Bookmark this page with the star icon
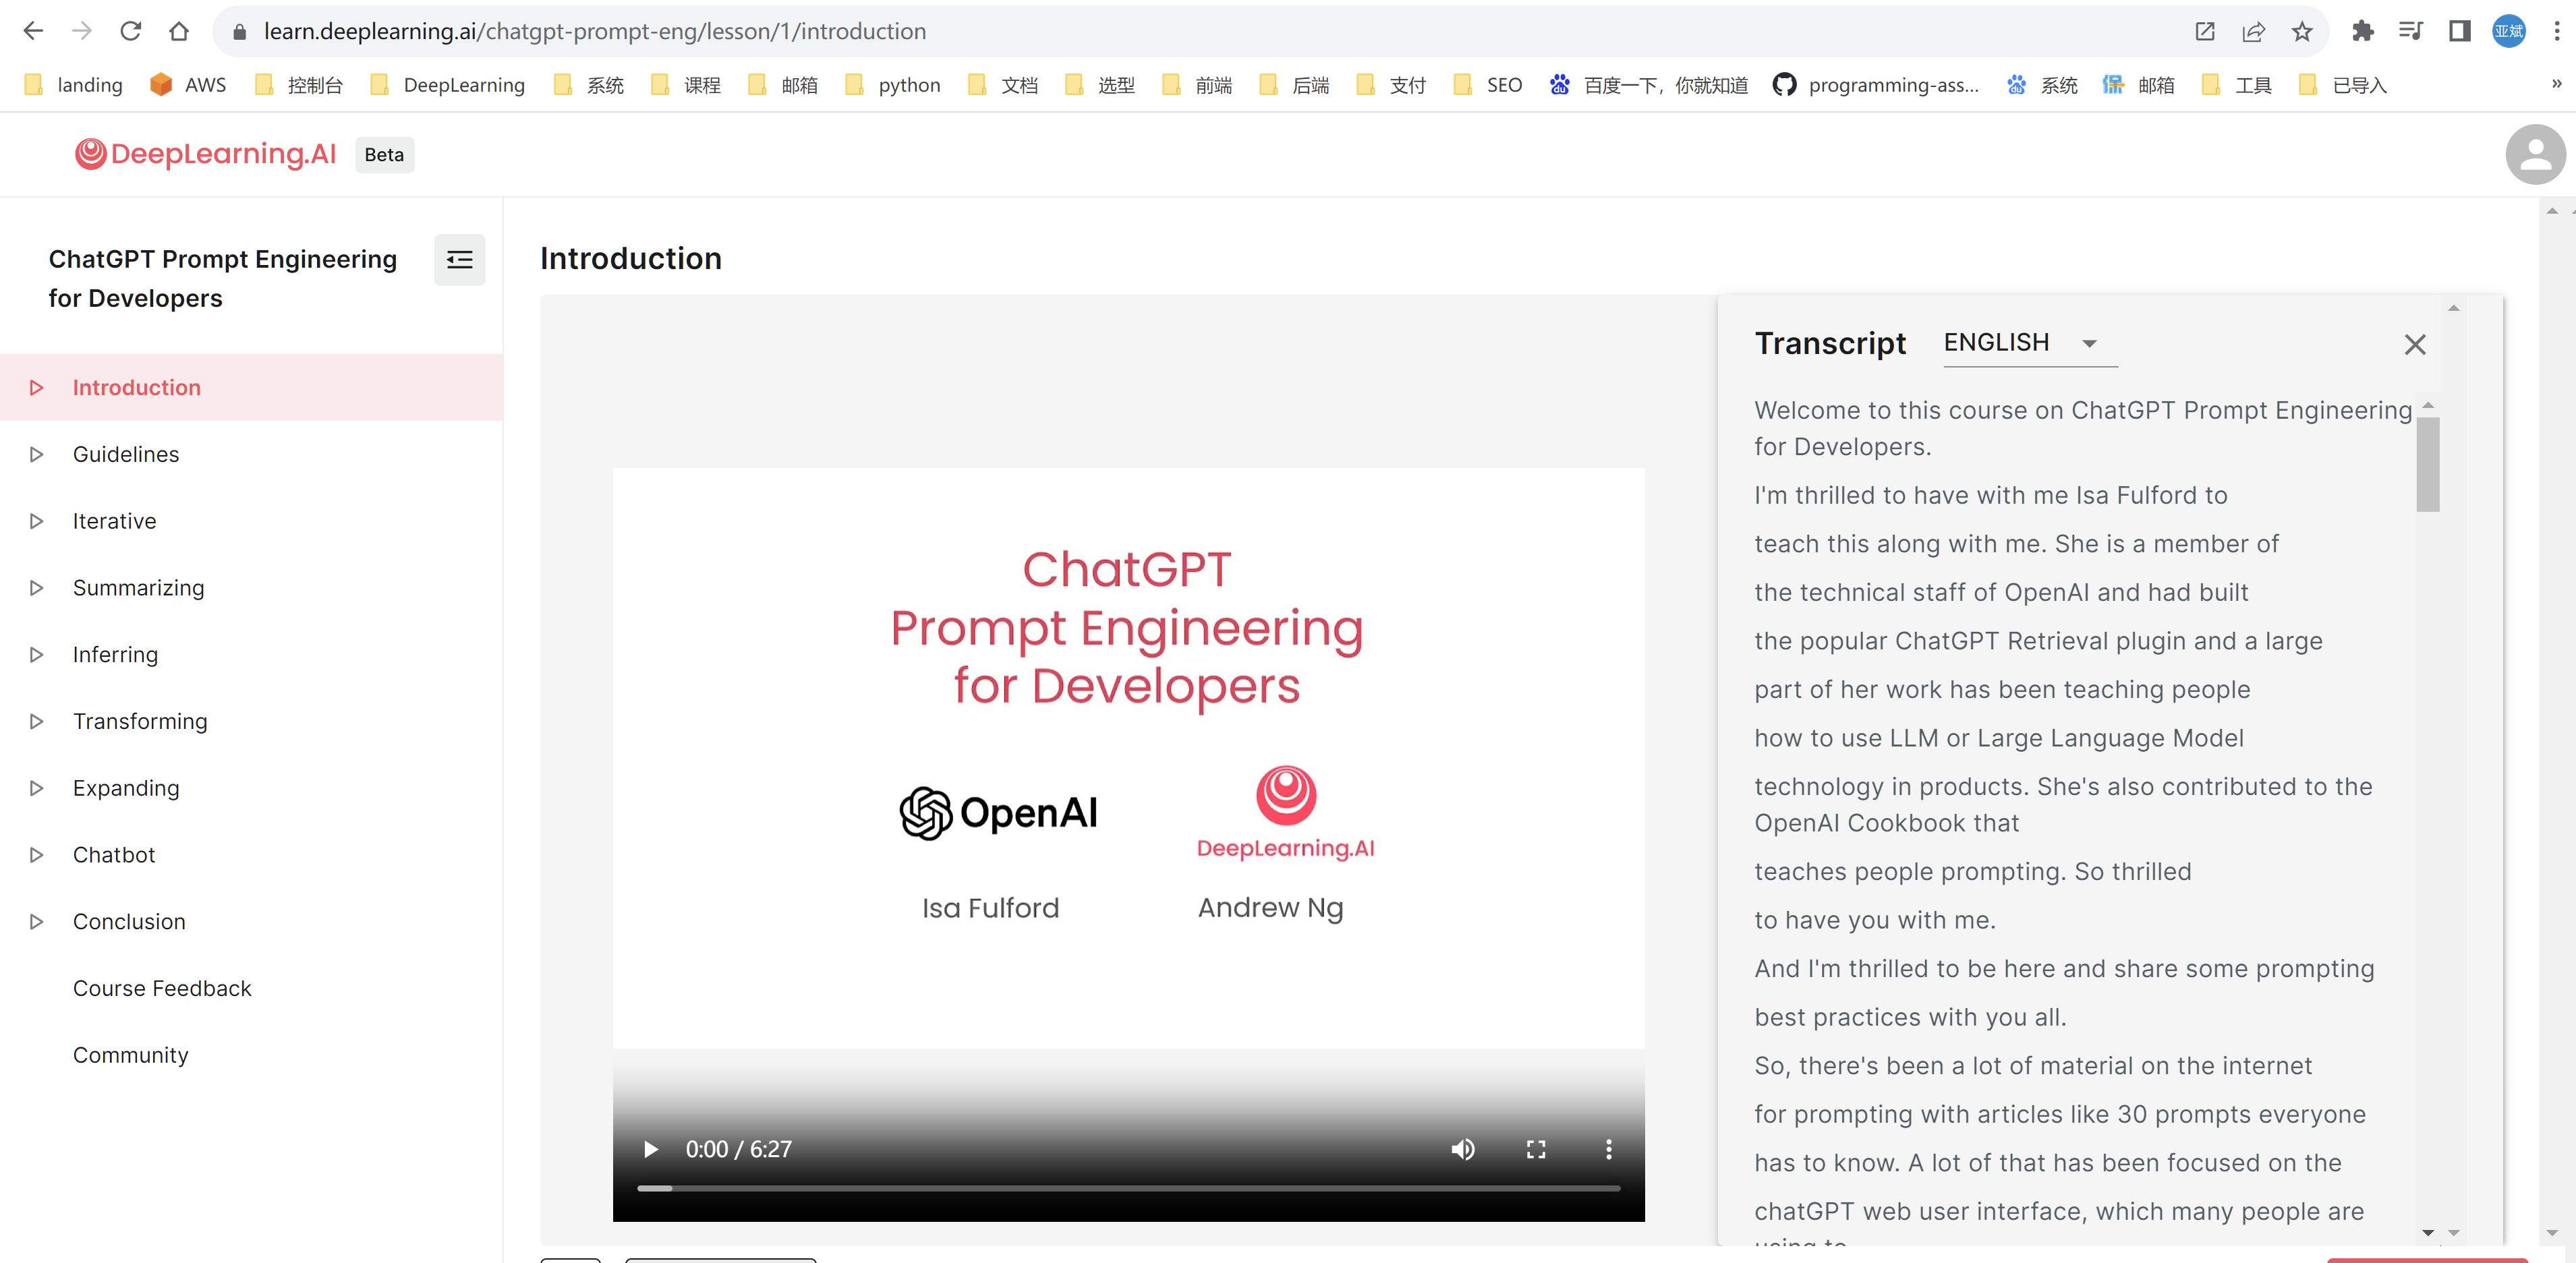This screenshot has width=2576, height=1263. [x=2302, y=31]
